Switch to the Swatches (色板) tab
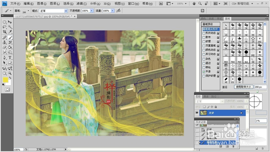Viewport: 270px width, 152px height. [211, 19]
